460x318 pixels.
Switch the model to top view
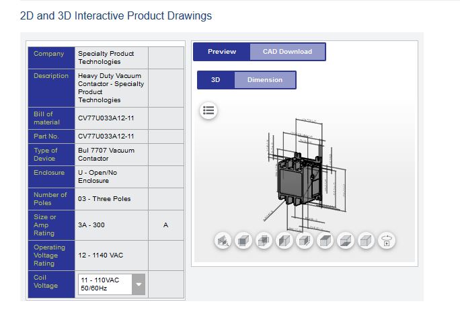click(325, 241)
